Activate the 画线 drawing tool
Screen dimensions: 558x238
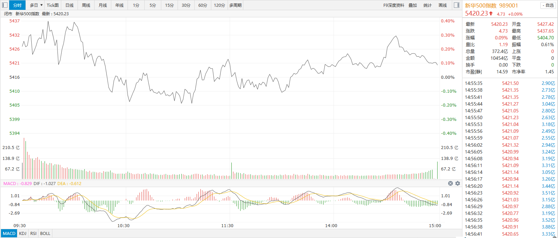443,5
